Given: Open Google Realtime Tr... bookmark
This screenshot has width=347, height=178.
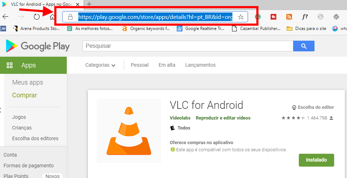Looking at the screenshot, I should 201,29.
